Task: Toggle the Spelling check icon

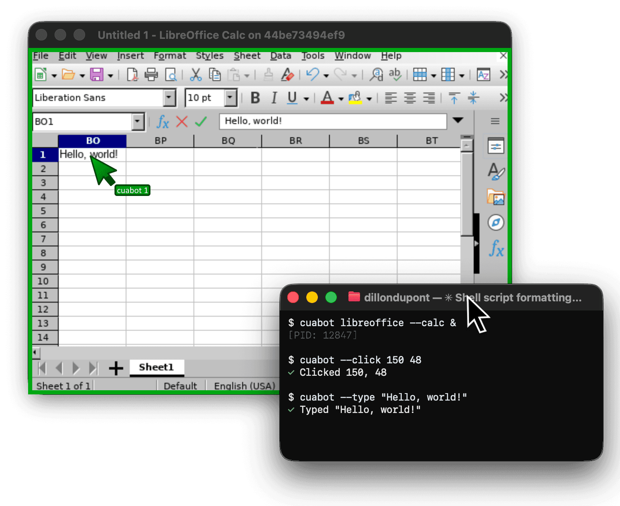Action: click(x=395, y=75)
